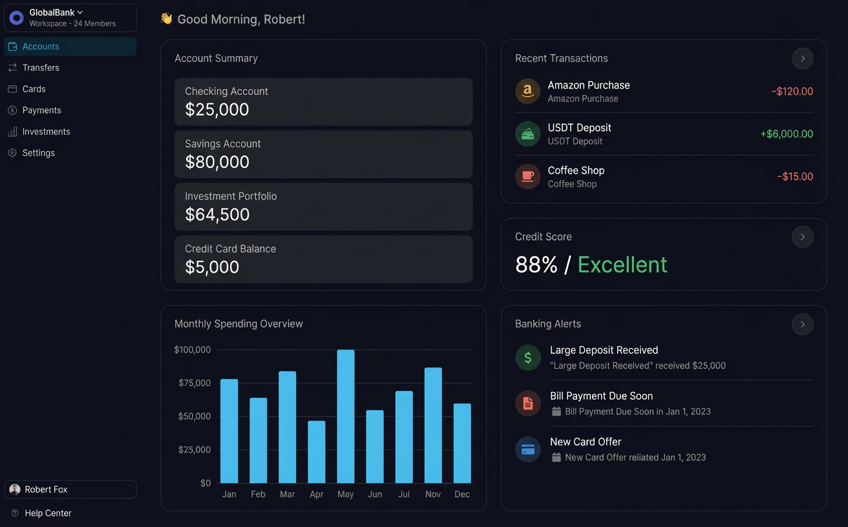
Task: Go to Transfers in the sidebar
Action: pyautogui.click(x=41, y=68)
